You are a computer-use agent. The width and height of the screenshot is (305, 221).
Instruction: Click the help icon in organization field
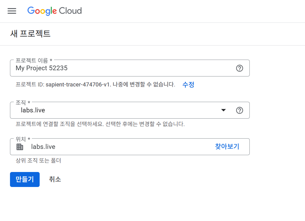[x=239, y=110]
